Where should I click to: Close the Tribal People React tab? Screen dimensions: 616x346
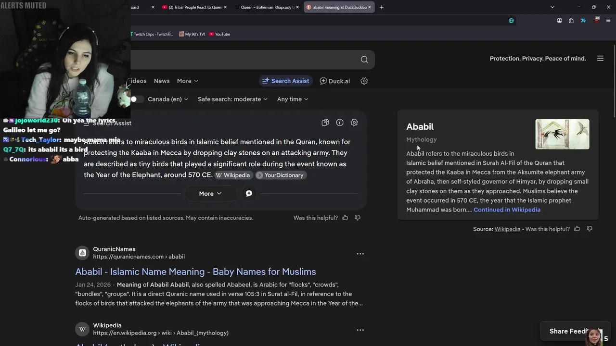pyautogui.click(x=225, y=7)
